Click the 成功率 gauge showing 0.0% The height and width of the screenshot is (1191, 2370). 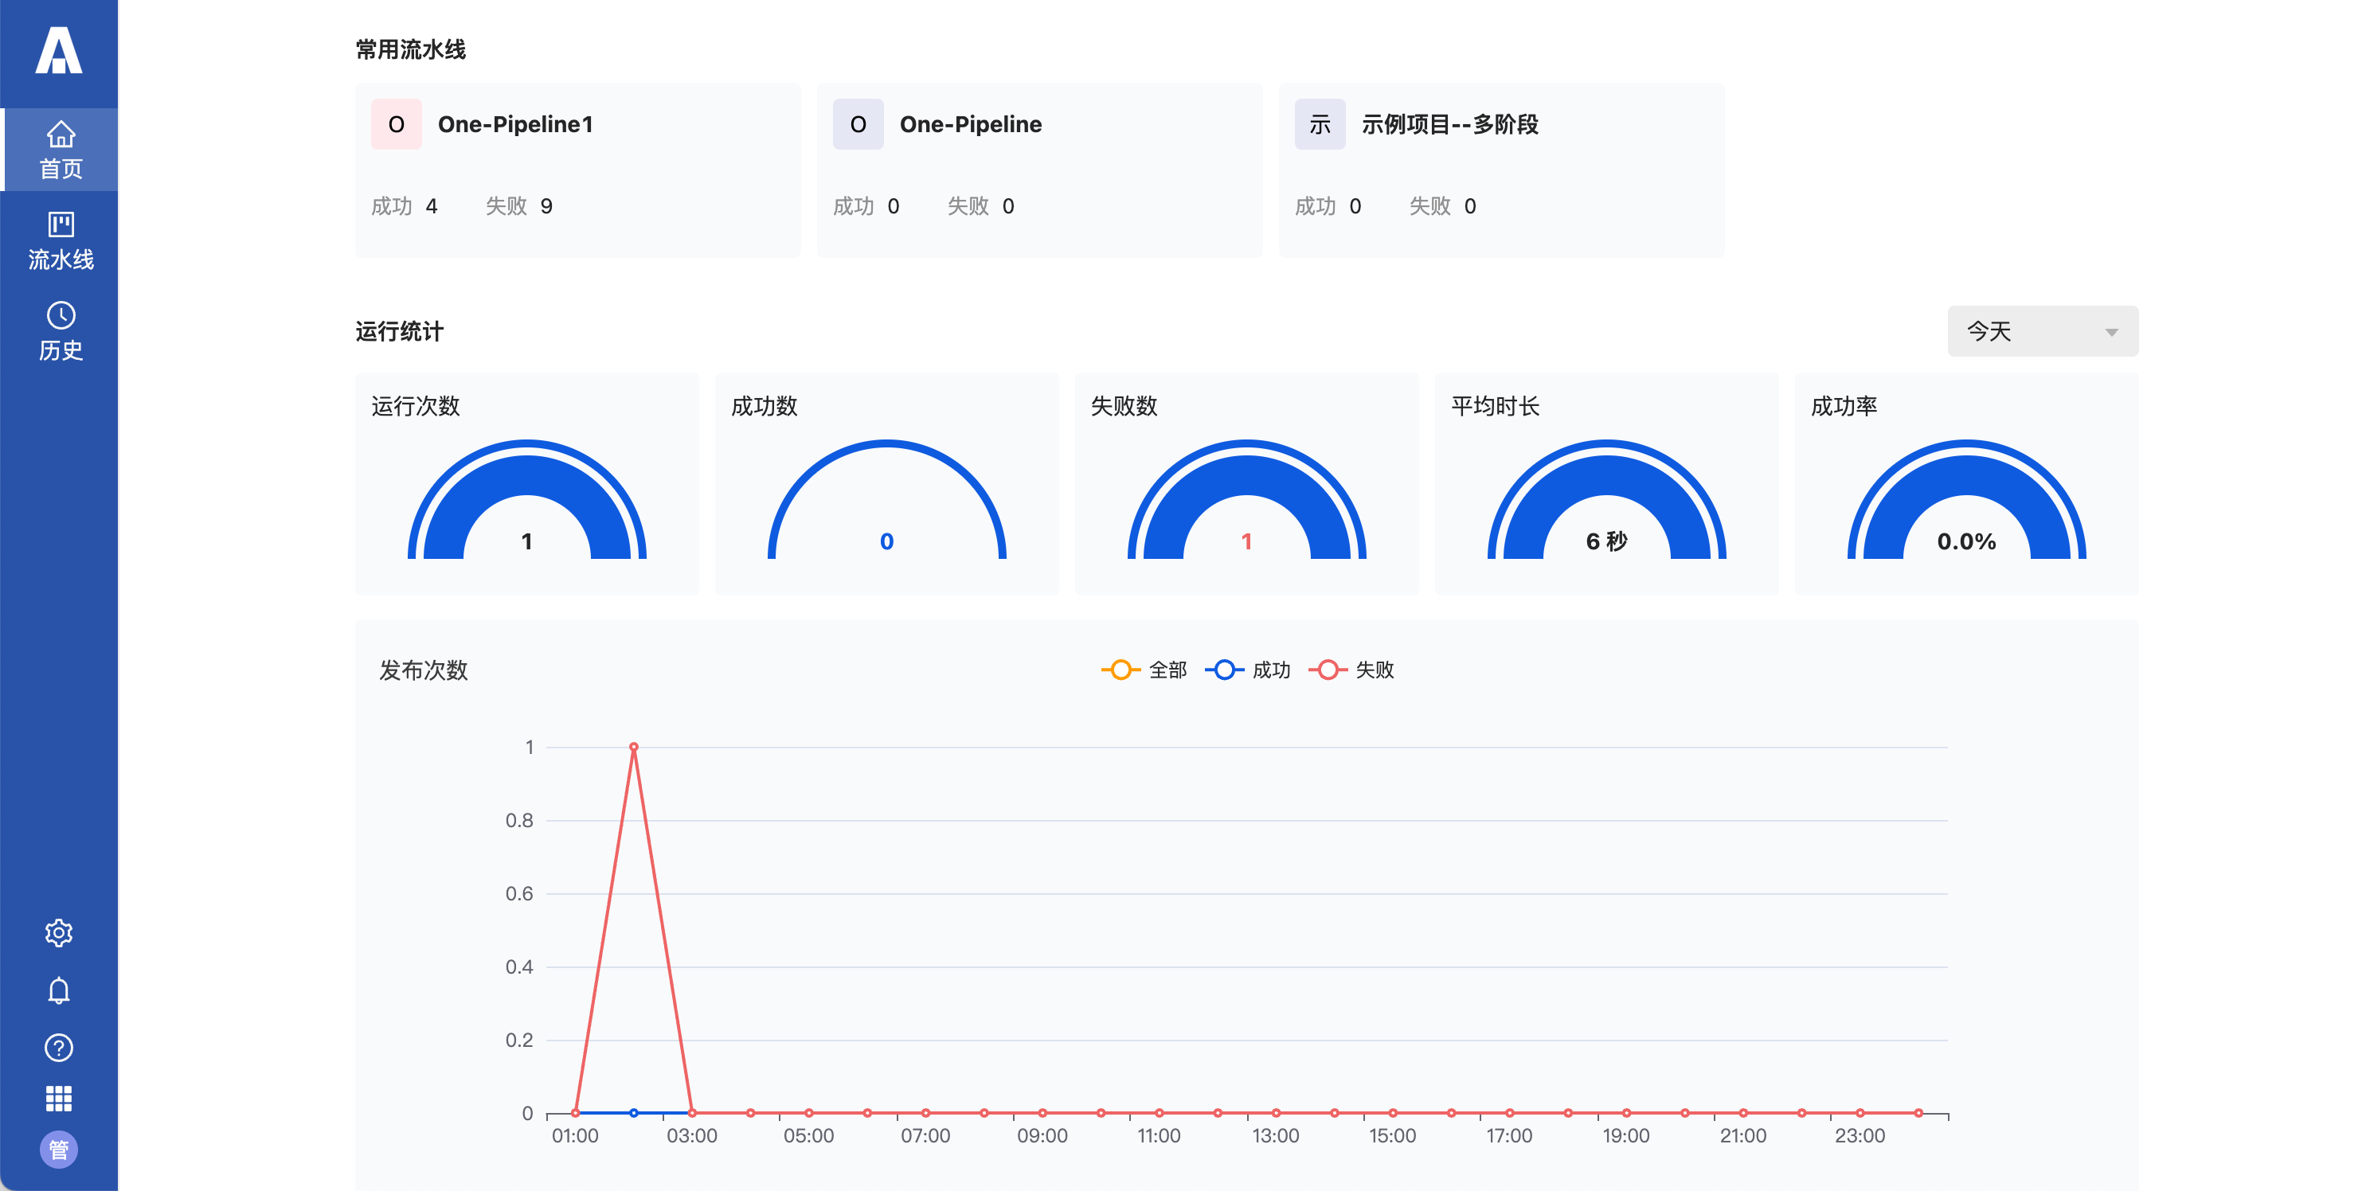click(1967, 499)
